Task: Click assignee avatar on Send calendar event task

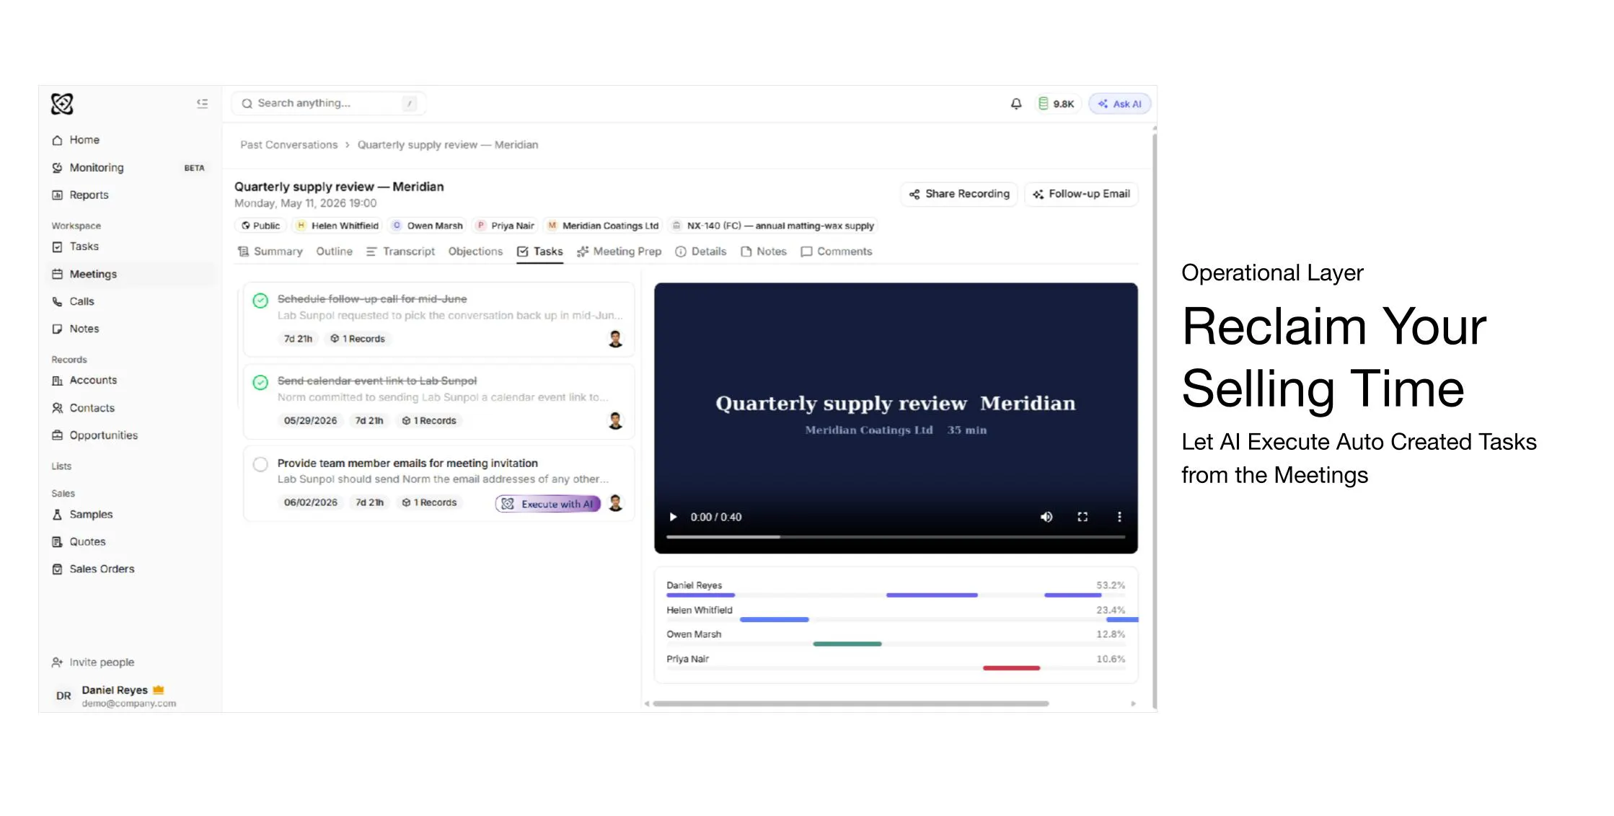Action: [615, 421]
